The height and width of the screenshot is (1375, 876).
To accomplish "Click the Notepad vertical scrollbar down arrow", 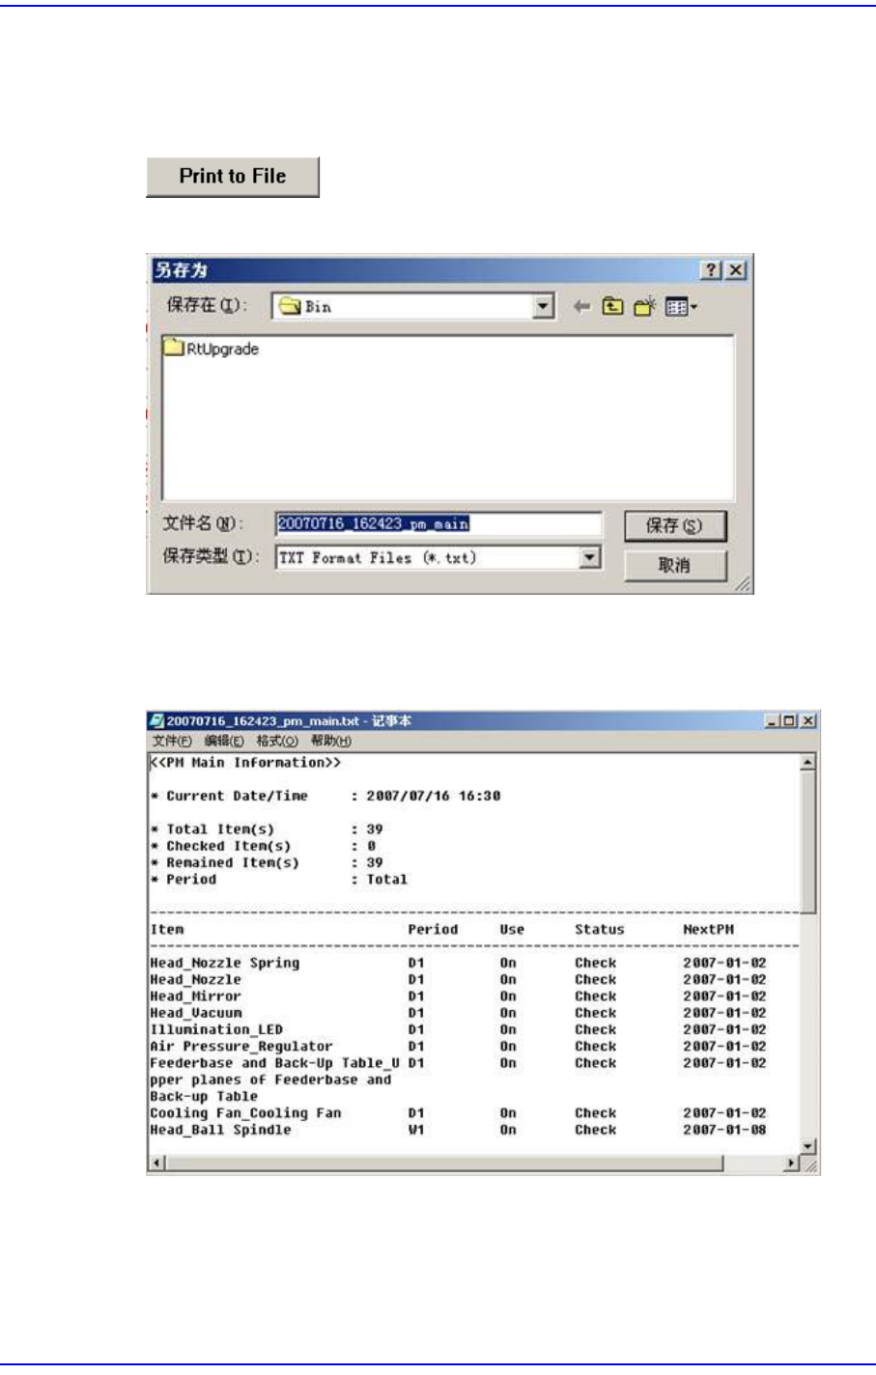I will (808, 1146).
